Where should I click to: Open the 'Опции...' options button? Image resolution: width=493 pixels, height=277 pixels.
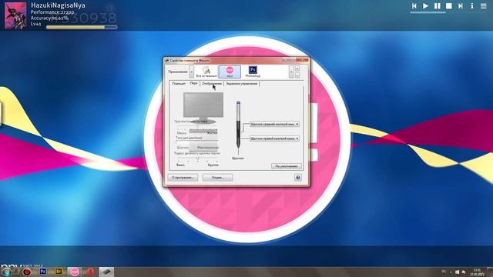[217, 178]
